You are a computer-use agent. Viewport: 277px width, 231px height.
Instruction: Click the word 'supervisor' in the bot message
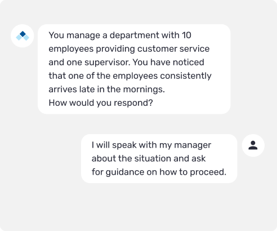[107, 63]
